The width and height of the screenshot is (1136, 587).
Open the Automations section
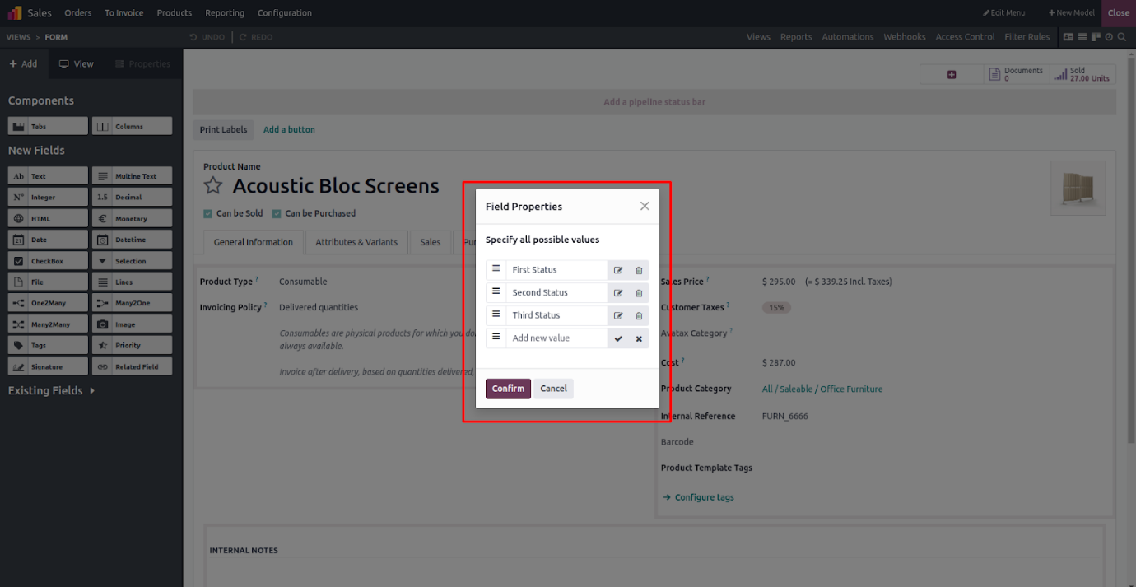pos(848,37)
